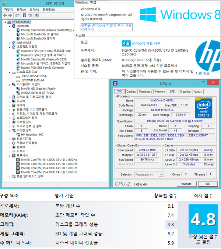This screenshot has width=221, height=249.
Task: Switch to the Memory tab in CPU-Z
Action: (160, 91)
